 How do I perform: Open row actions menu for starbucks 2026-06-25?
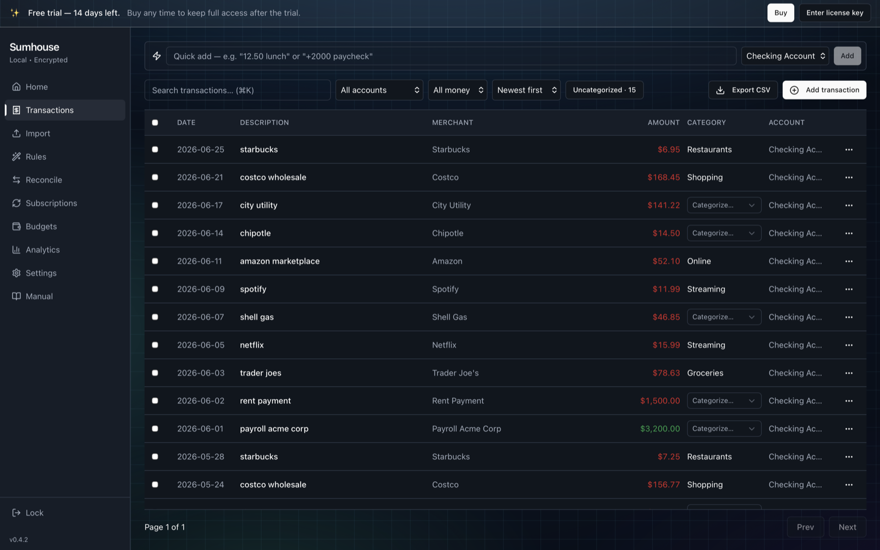(849, 150)
